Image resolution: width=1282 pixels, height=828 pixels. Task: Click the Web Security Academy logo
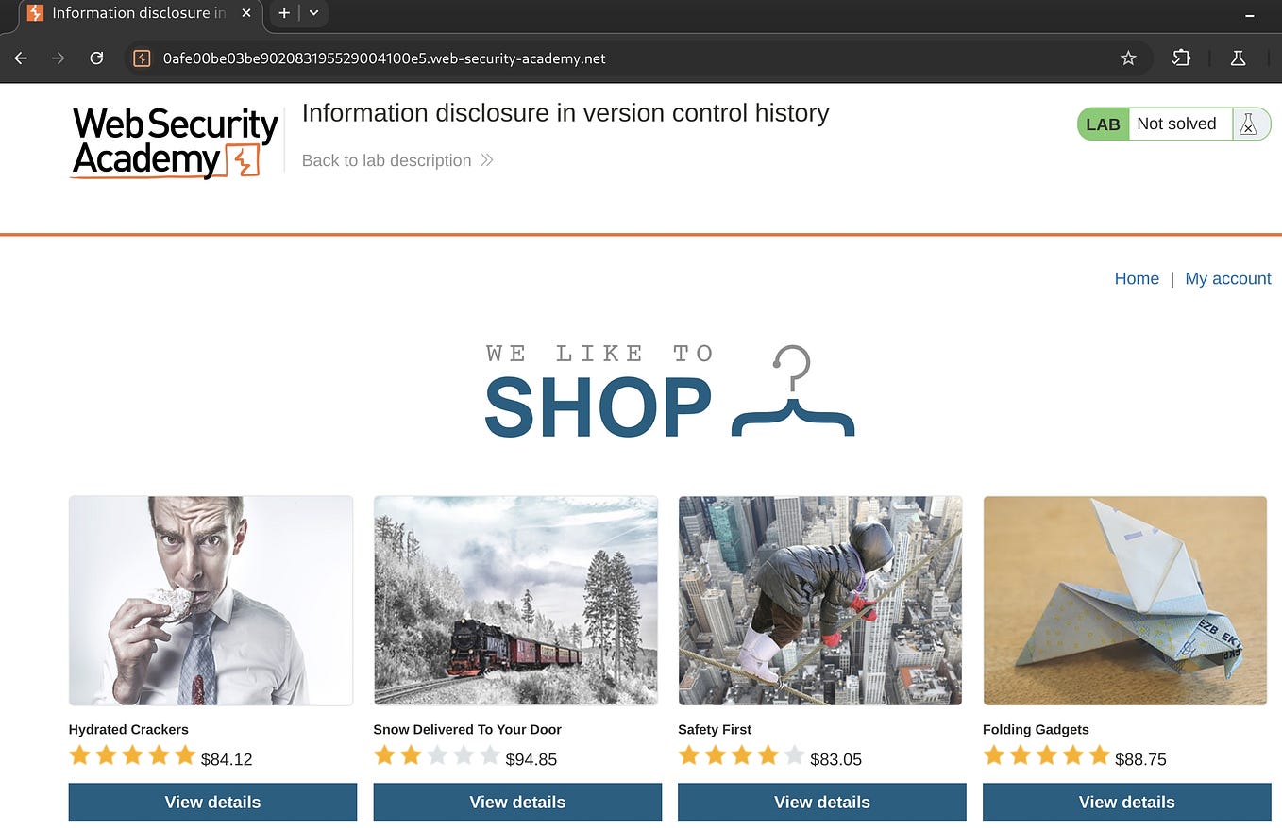[176, 142]
